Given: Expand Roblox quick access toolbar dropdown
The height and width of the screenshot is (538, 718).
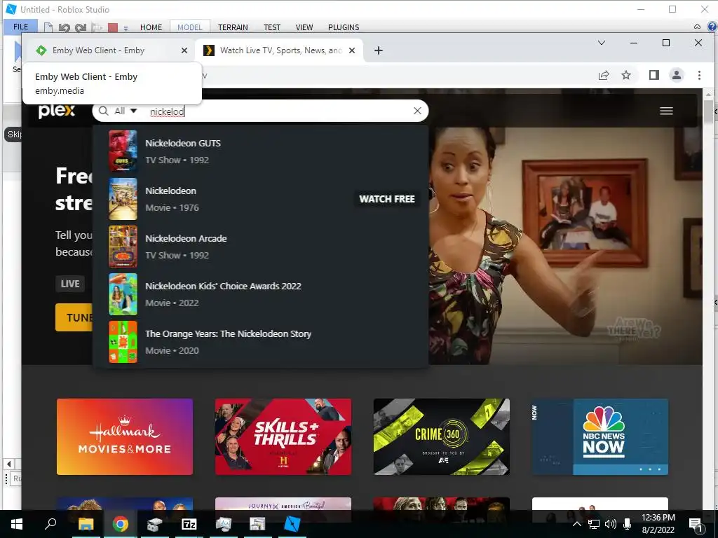Looking at the screenshot, I should [x=126, y=28].
